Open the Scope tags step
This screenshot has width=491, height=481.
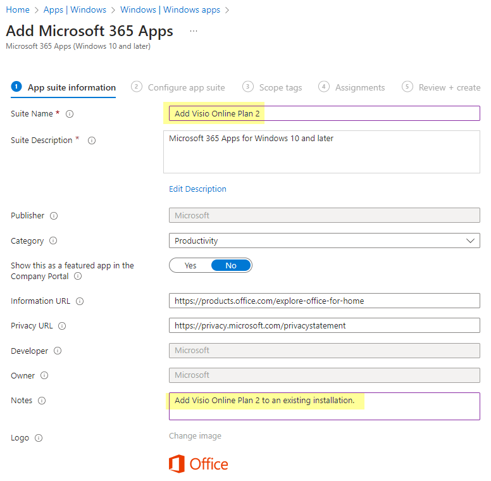272,87
